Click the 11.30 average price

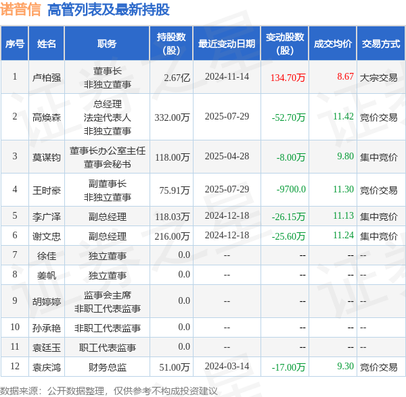(x=343, y=189)
